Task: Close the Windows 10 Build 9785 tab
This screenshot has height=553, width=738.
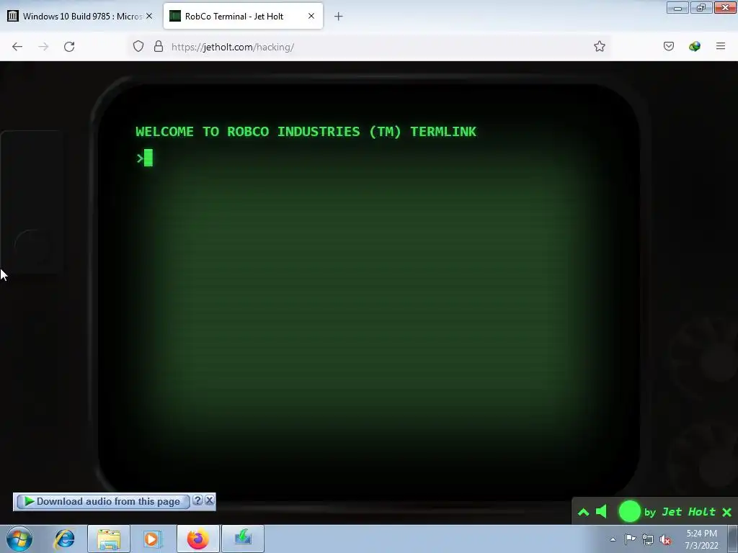Action: [149, 16]
